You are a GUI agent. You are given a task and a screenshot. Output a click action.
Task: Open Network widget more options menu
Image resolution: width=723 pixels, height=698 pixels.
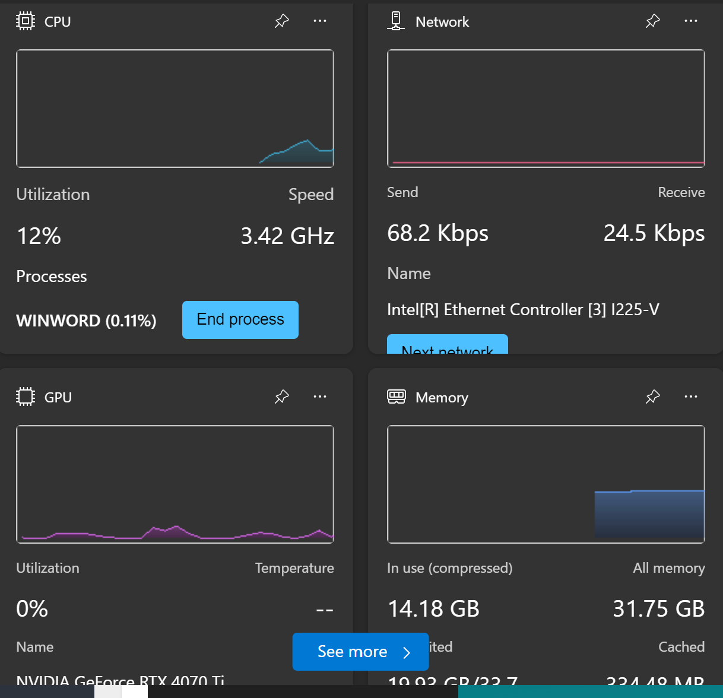(x=691, y=21)
